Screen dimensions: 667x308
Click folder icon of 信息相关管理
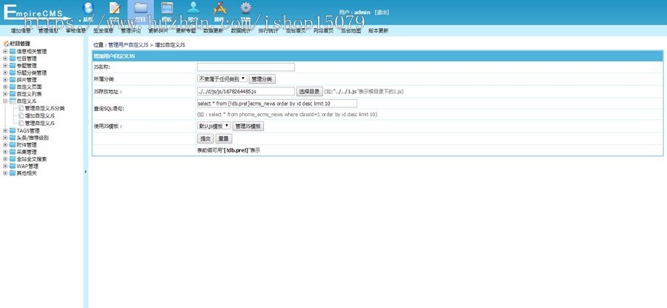point(13,51)
